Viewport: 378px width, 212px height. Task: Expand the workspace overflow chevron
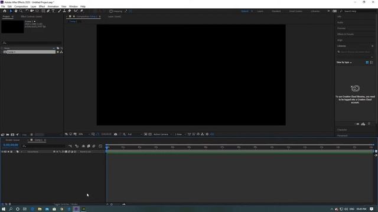click(328, 11)
